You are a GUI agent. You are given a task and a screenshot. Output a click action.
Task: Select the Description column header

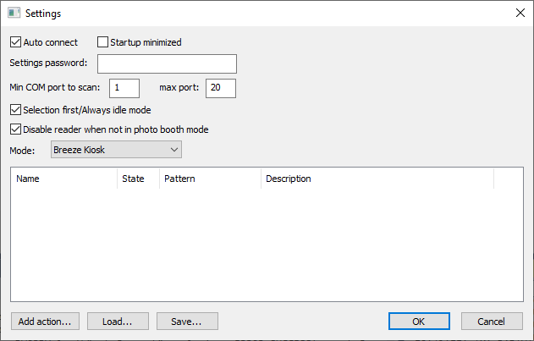[x=377, y=179]
